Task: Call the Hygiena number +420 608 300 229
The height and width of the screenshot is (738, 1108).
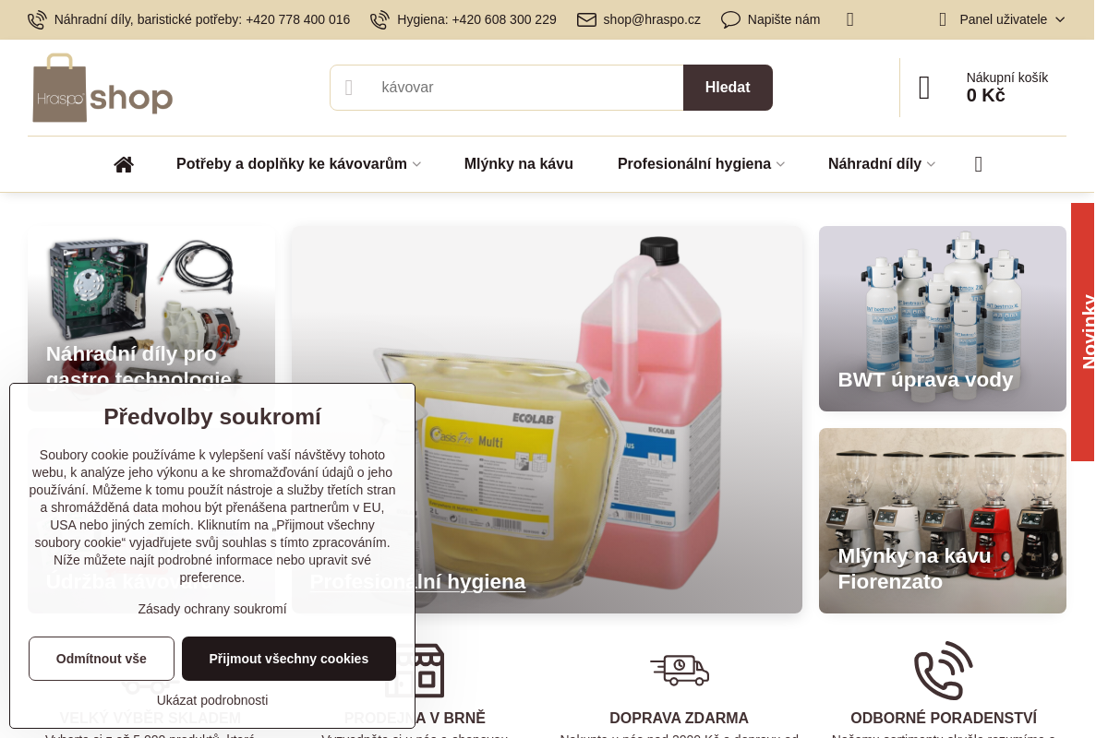Action: pos(504,19)
